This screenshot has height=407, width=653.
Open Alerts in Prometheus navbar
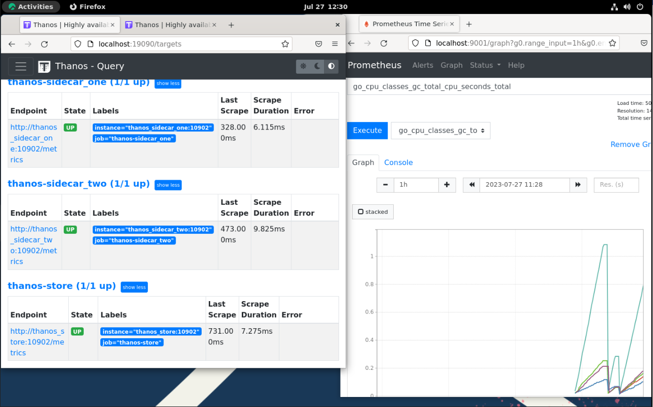click(423, 65)
